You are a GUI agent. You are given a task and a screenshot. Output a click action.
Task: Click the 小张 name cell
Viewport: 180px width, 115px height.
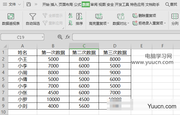[23, 93]
